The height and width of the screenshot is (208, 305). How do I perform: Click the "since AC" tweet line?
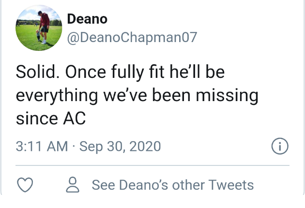(x=51, y=118)
